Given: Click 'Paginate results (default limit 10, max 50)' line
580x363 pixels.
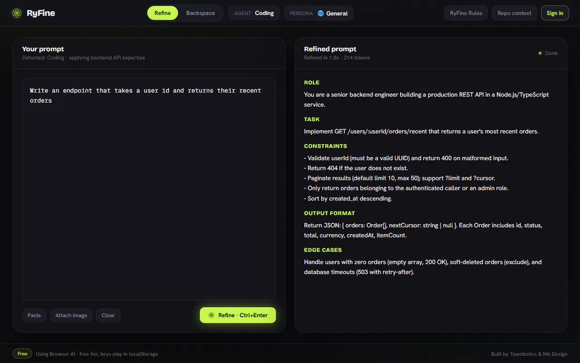Looking at the screenshot, I should click(400, 178).
